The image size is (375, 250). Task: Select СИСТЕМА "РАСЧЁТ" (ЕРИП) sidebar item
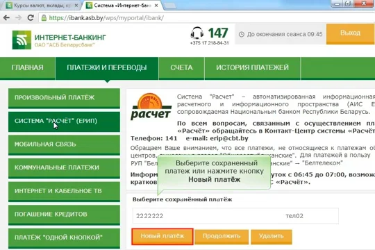64,122
